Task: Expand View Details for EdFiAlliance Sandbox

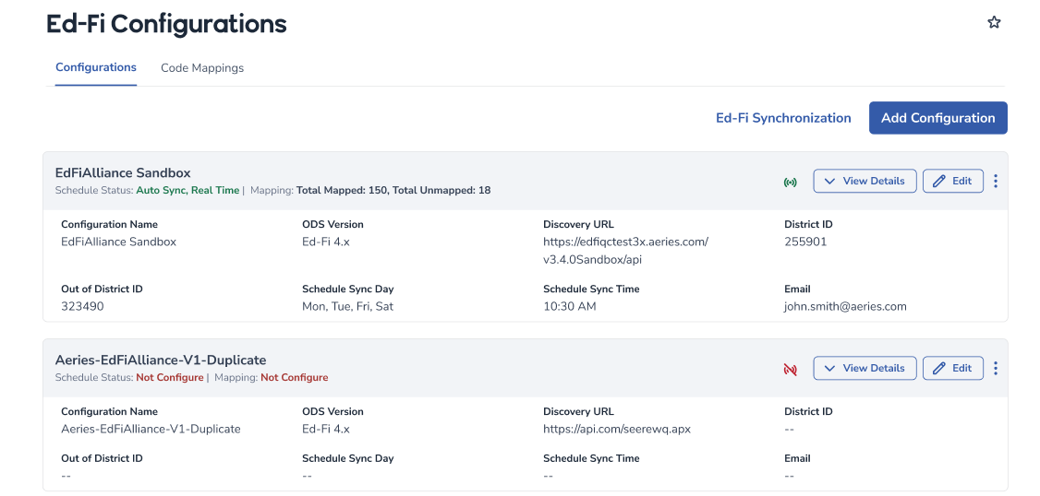Action: click(865, 181)
